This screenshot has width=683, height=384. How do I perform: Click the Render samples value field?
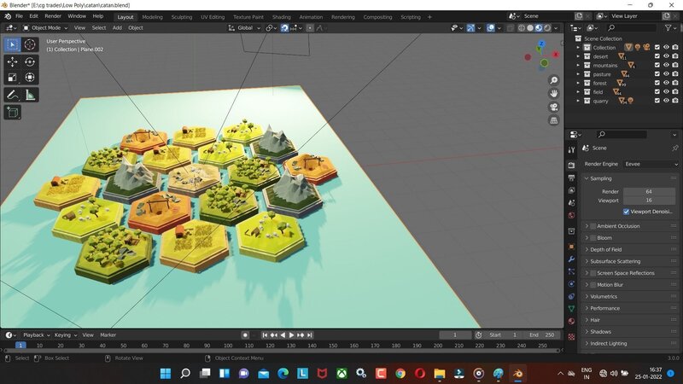[x=649, y=191]
